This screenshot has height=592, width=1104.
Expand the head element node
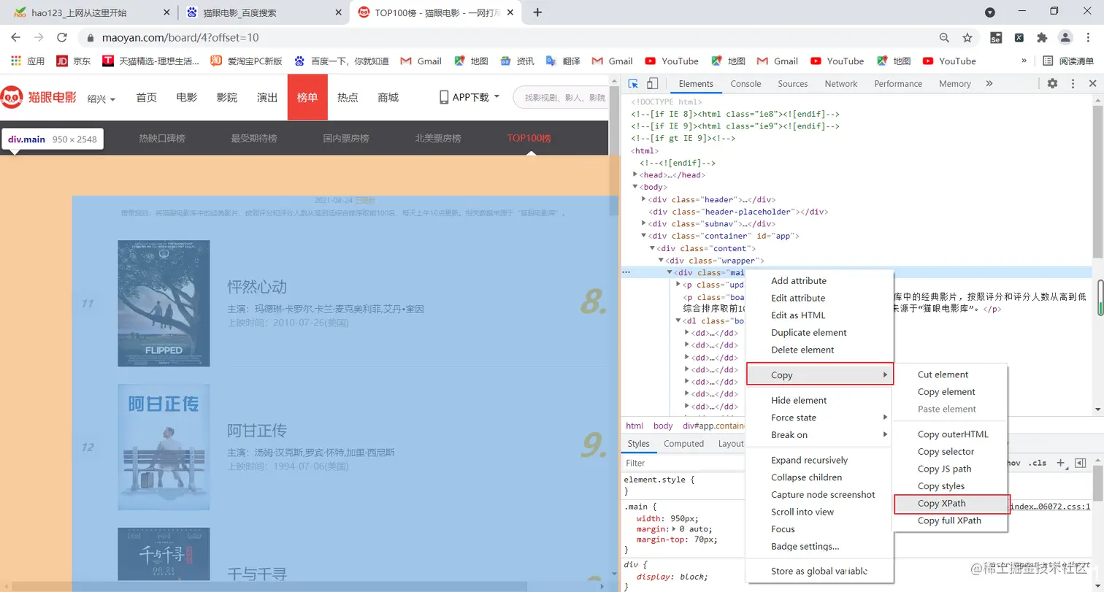[x=635, y=175]
